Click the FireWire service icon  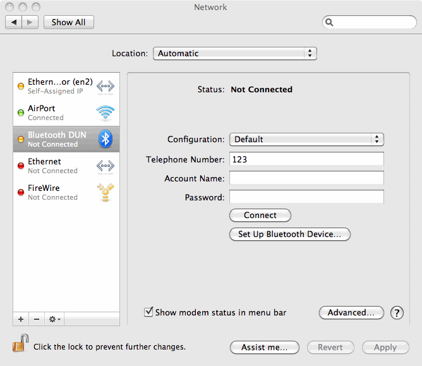point(105,192)
